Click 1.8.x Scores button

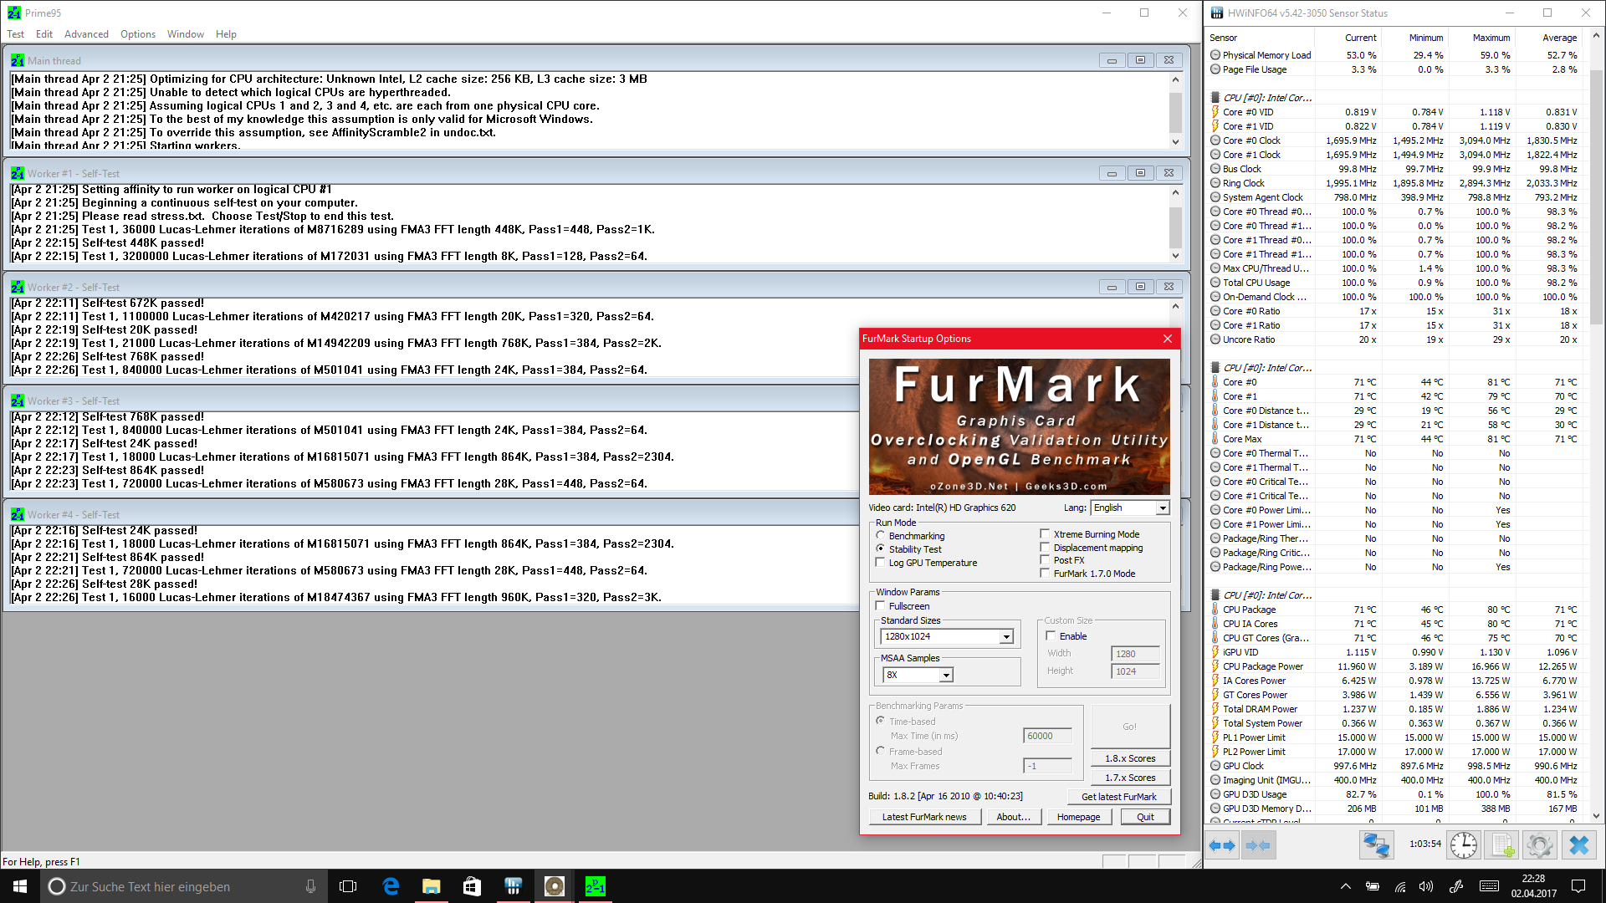pyautogui.click(x=1130, y=758)
